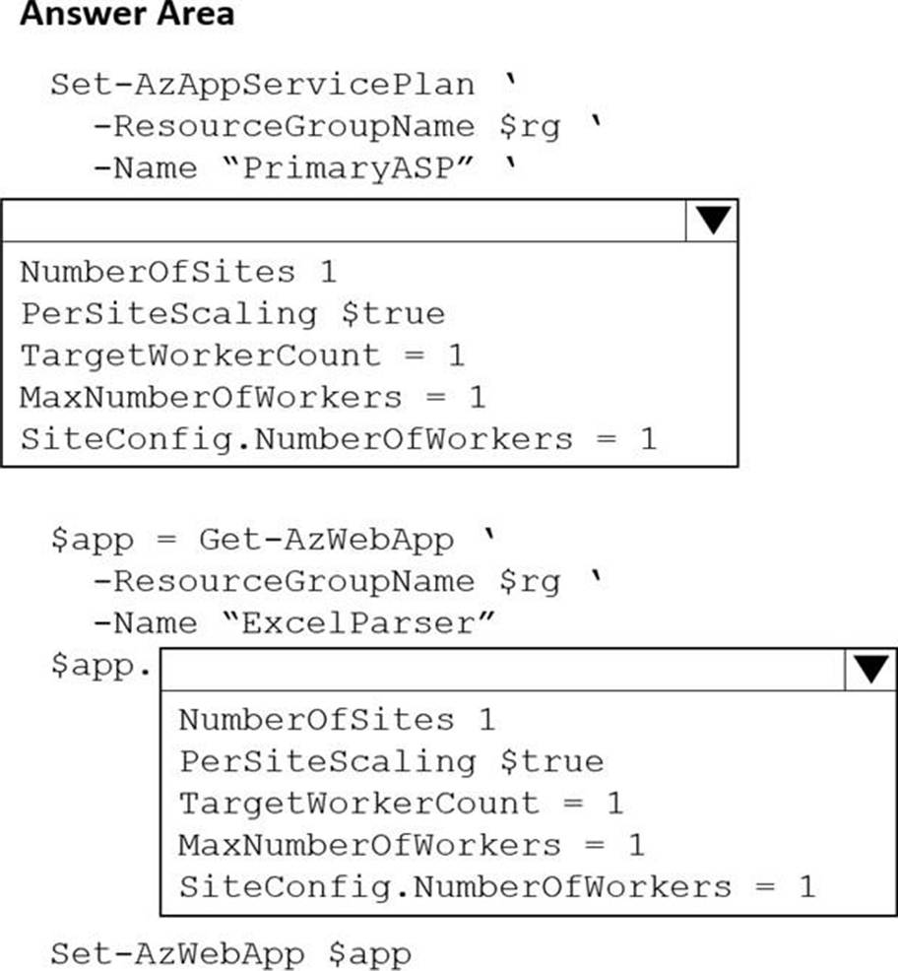The image size is (898, 971).
Task: Click the Set-AzAppServicePlan command text
Action: (262, 84)
